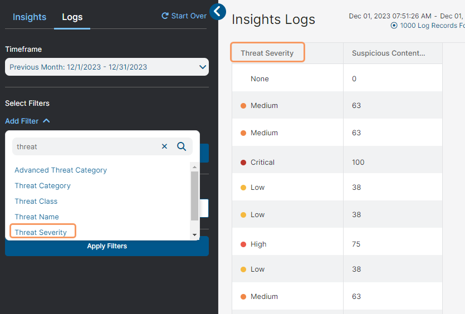Clear the threat search text
The image size is (465, 314).
click(164, 146)
